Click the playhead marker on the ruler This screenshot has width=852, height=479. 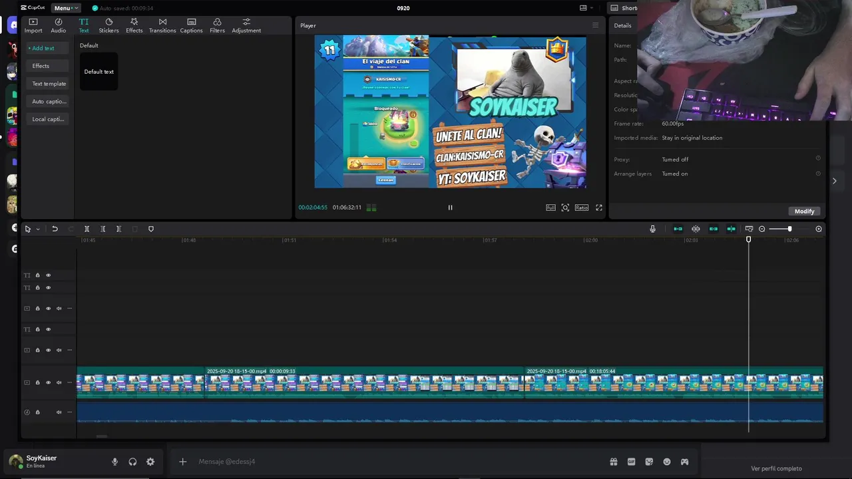749,239
